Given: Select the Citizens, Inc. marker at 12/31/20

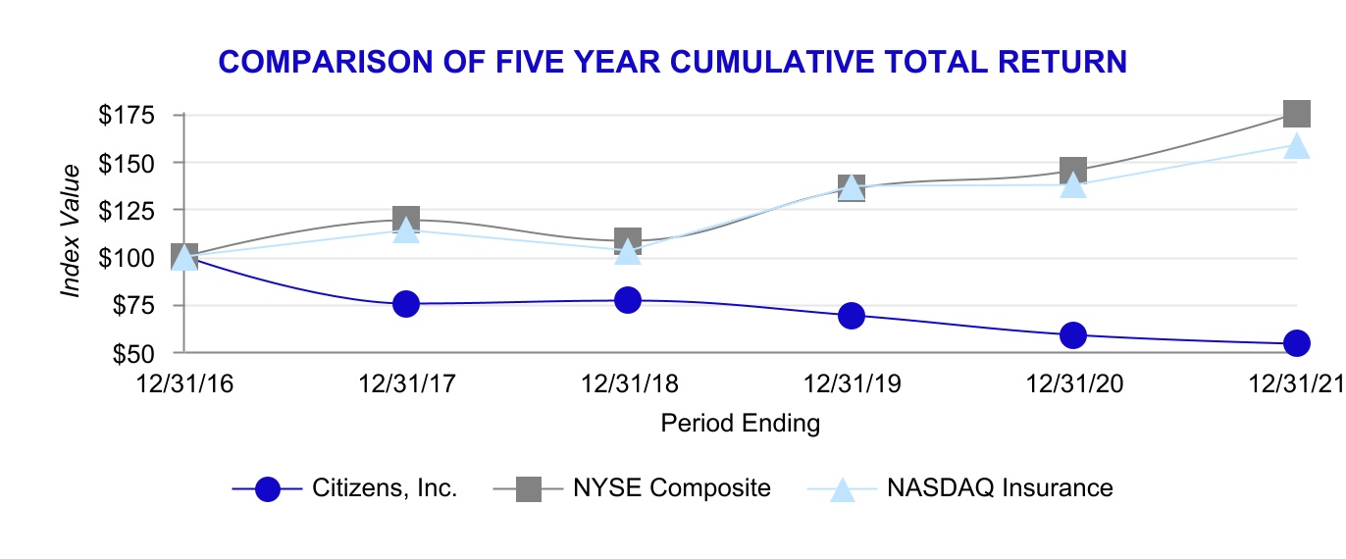Looking at the screenshot, I should click(1073, 335).
